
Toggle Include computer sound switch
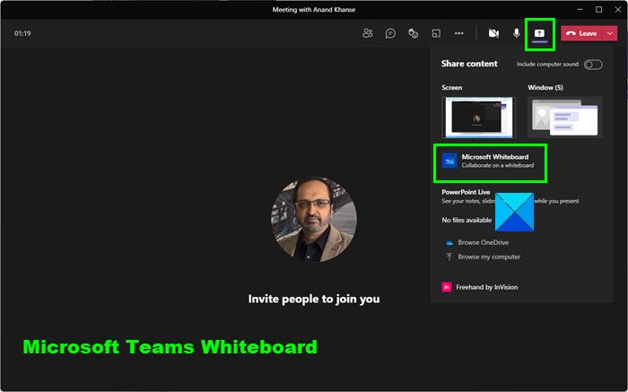click(593, 65)
